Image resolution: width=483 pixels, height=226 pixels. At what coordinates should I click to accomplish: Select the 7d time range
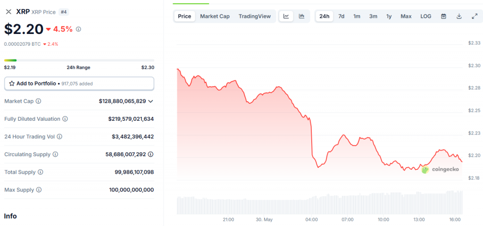click(341, 16)
